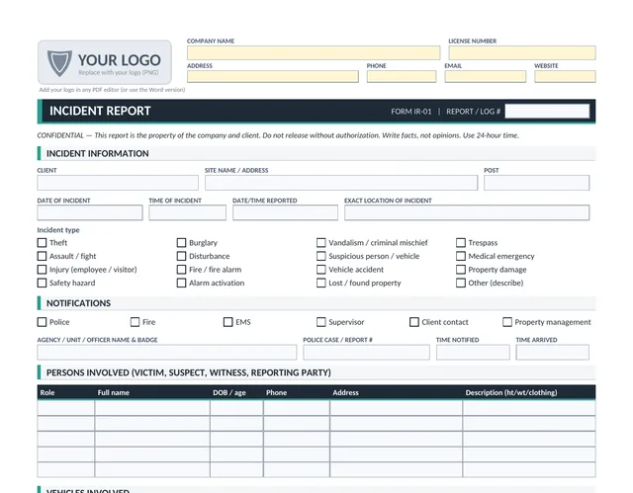633x493 pixels.
Task: Check the Fire / fire alarm checkbox
Action: click(x=182, y=270)
